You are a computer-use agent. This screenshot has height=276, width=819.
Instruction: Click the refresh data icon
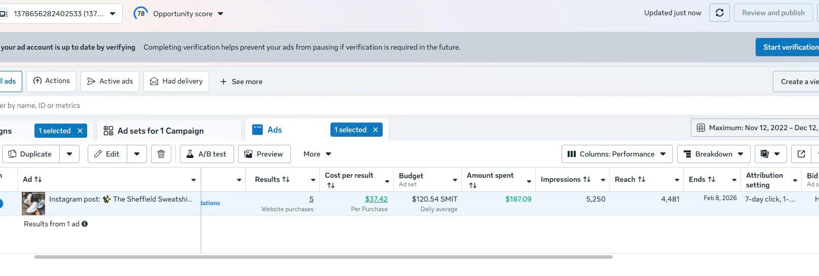(719, 13)
